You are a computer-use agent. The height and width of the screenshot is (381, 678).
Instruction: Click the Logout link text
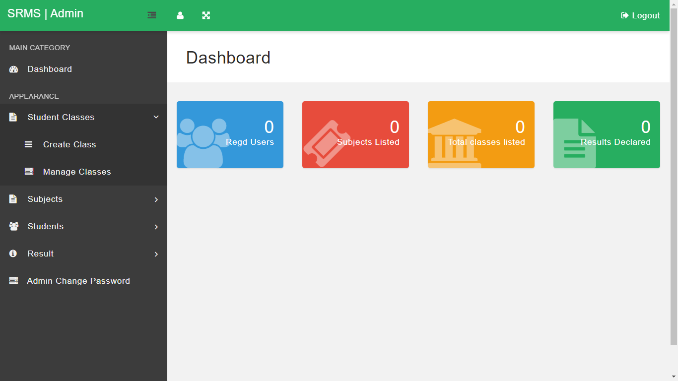coord(646,15)
